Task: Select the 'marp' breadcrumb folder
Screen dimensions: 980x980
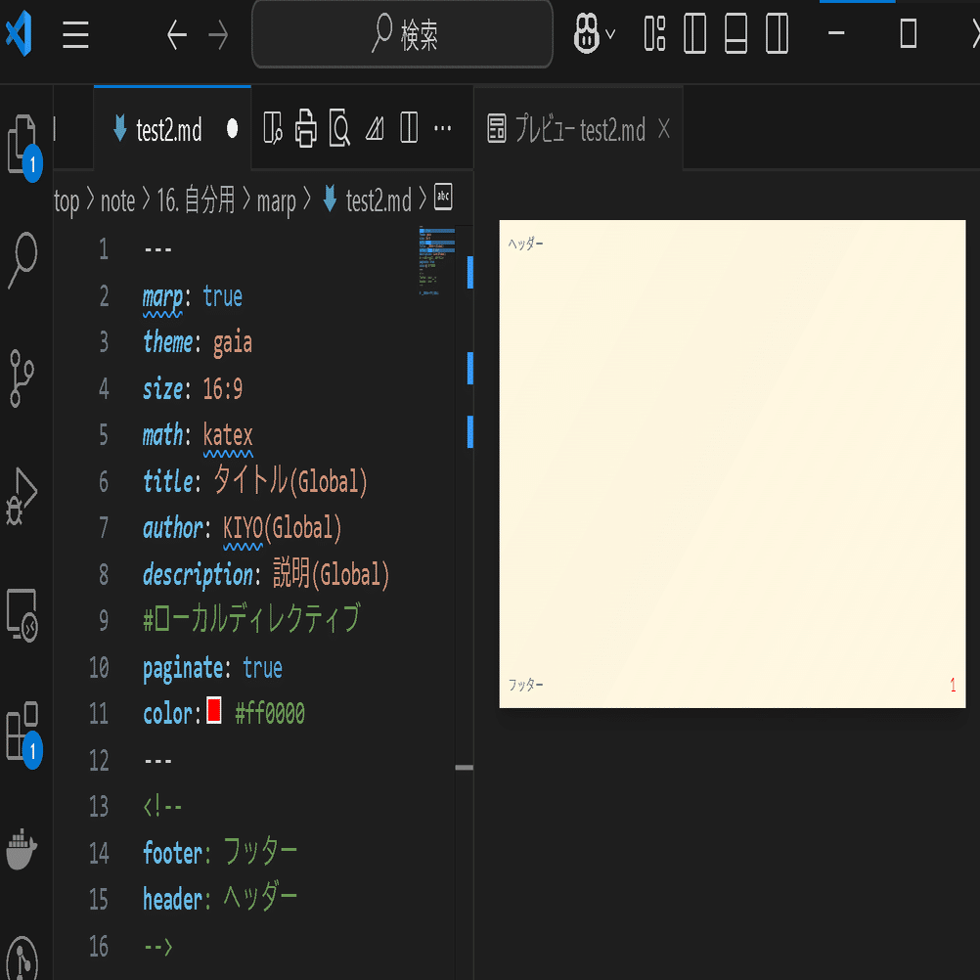Action: tap(276, 201)
